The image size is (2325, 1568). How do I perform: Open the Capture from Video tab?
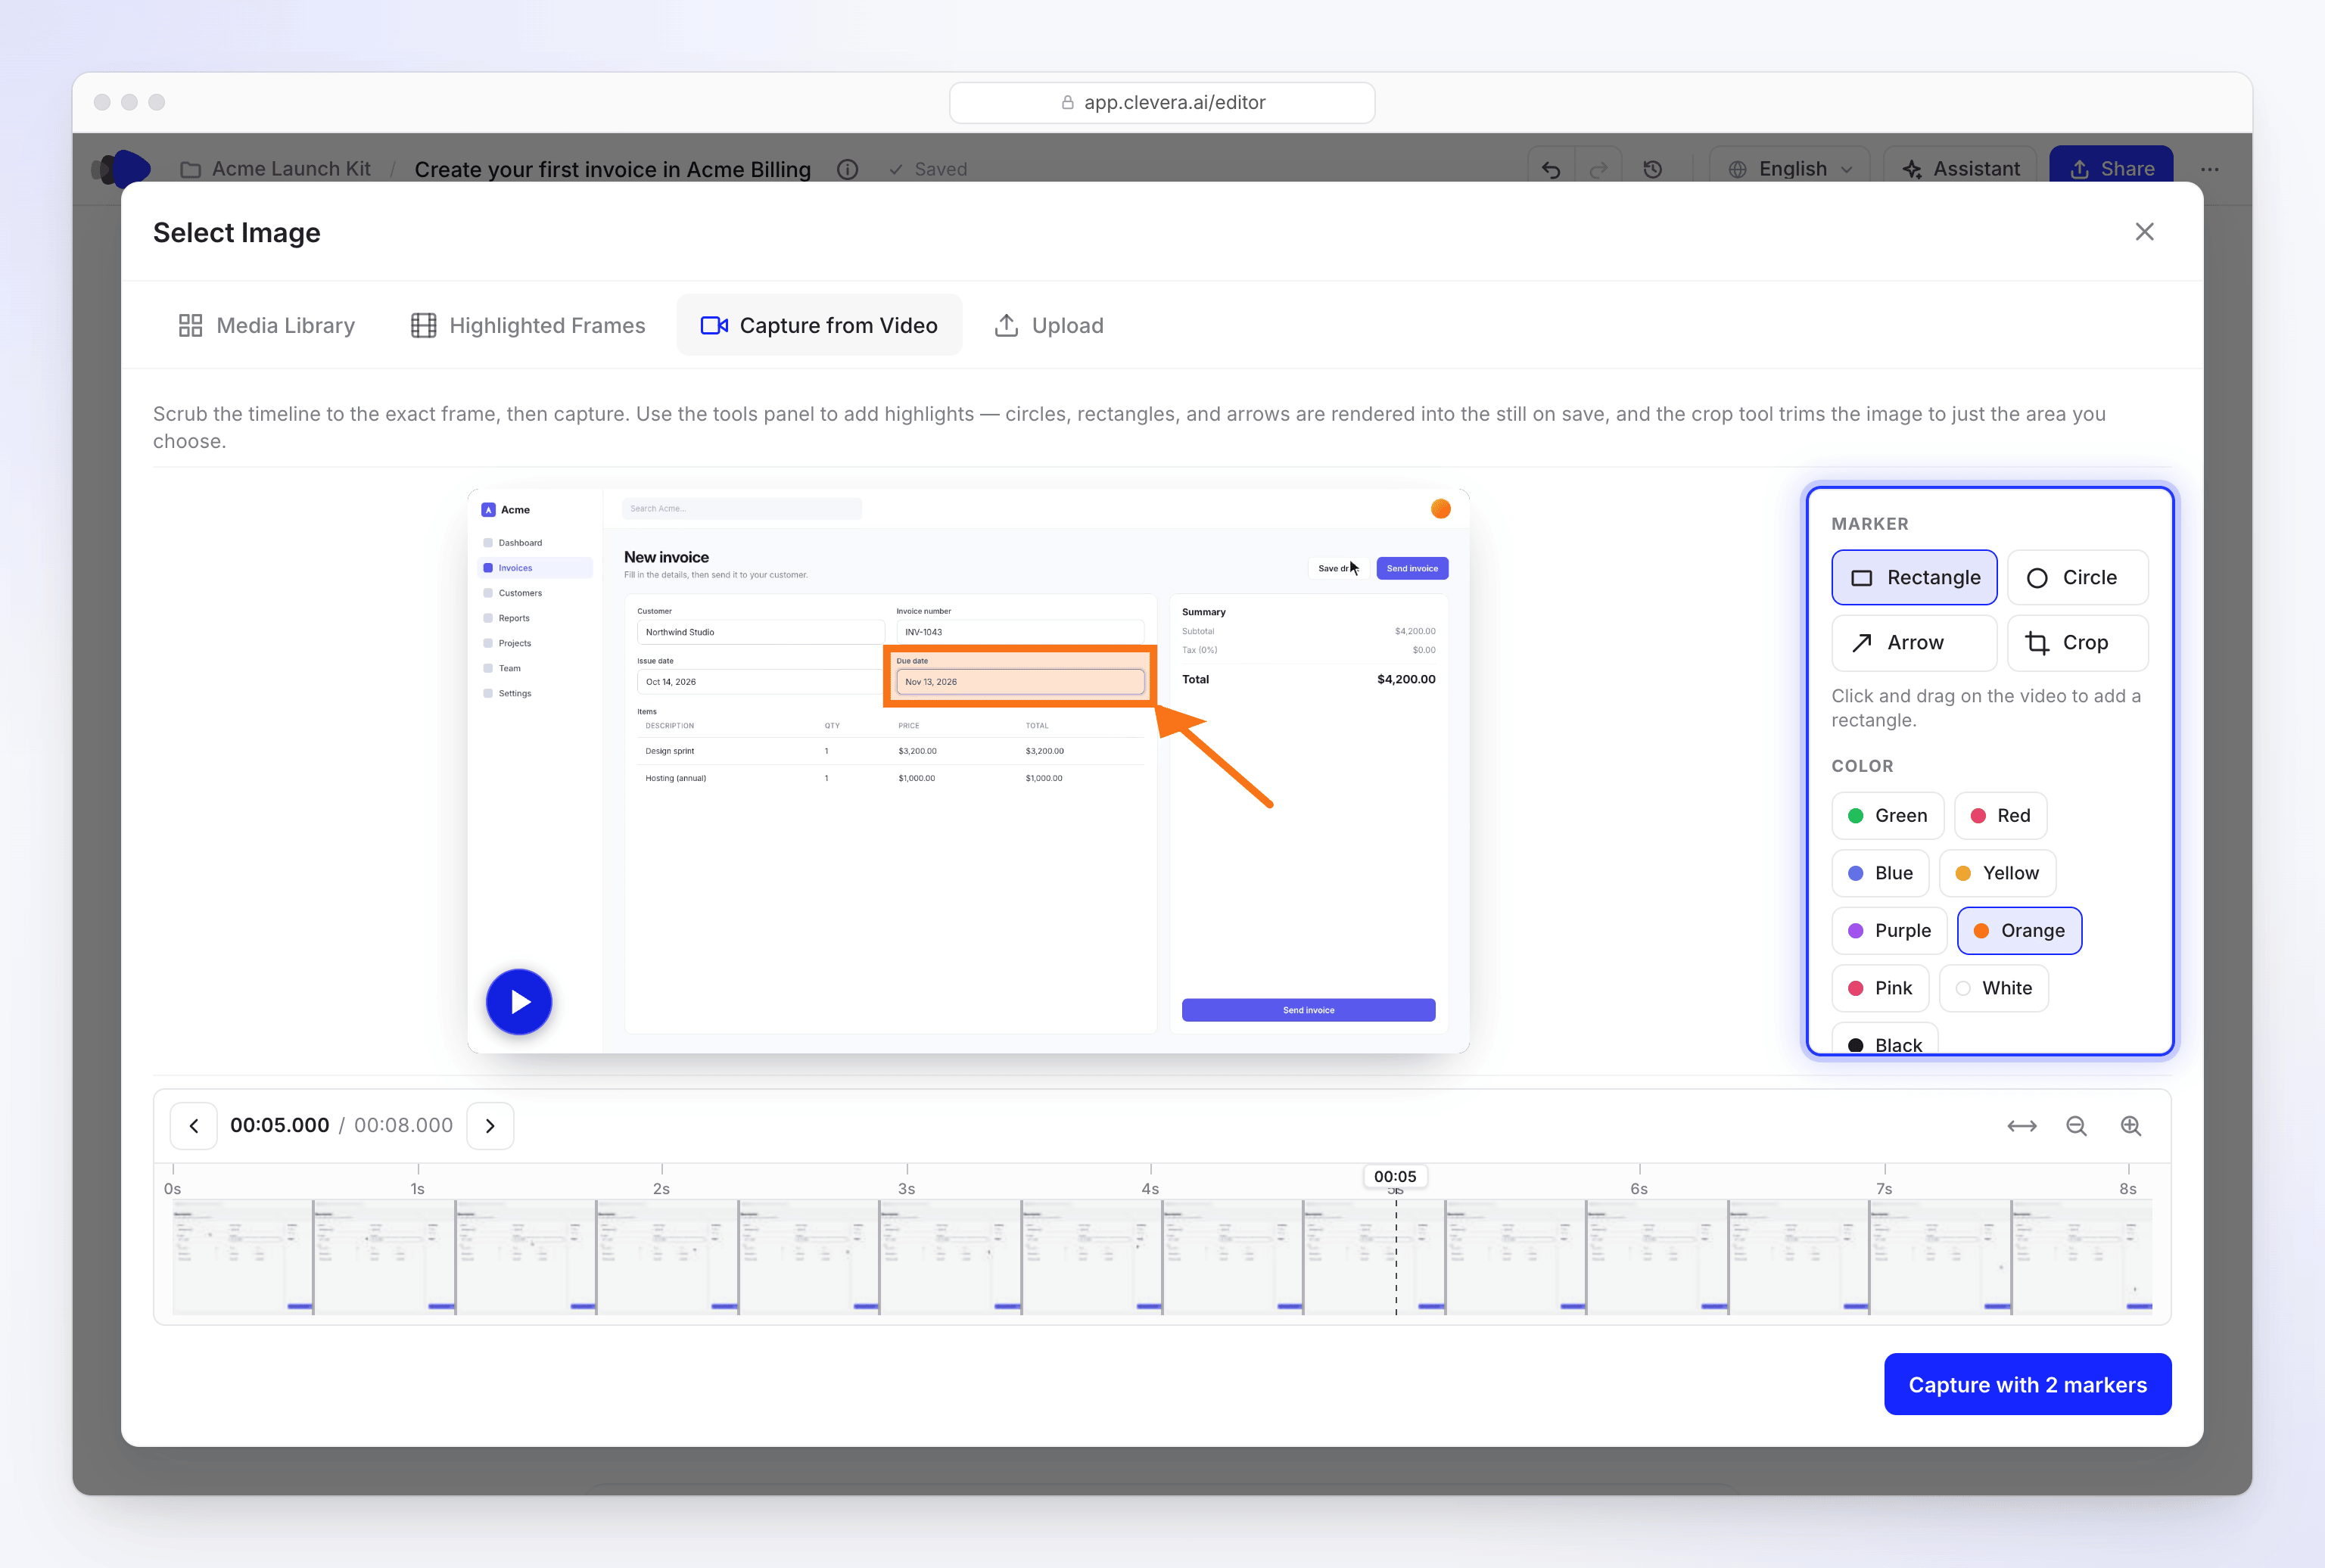[x=819, y=325]
